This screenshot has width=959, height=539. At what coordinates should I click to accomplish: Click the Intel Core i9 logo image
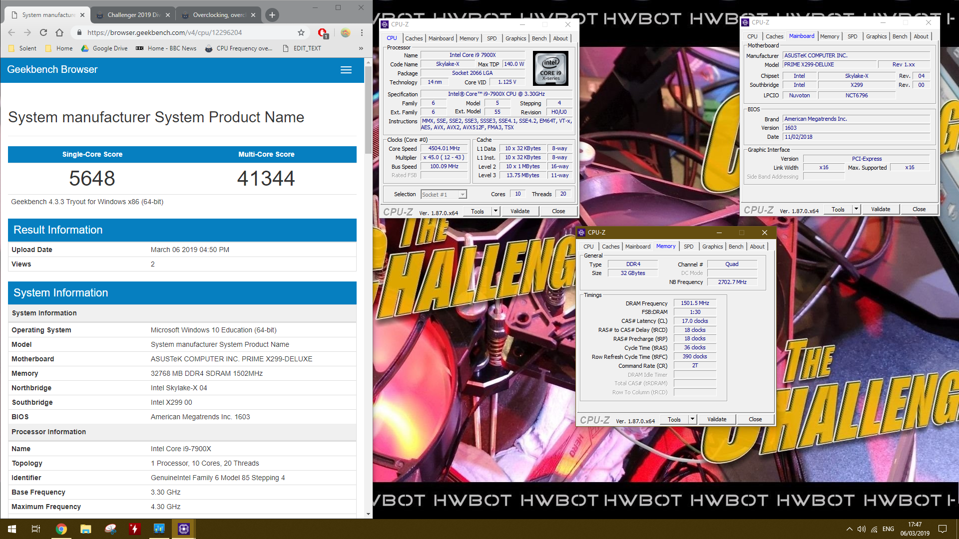(550, 68)
